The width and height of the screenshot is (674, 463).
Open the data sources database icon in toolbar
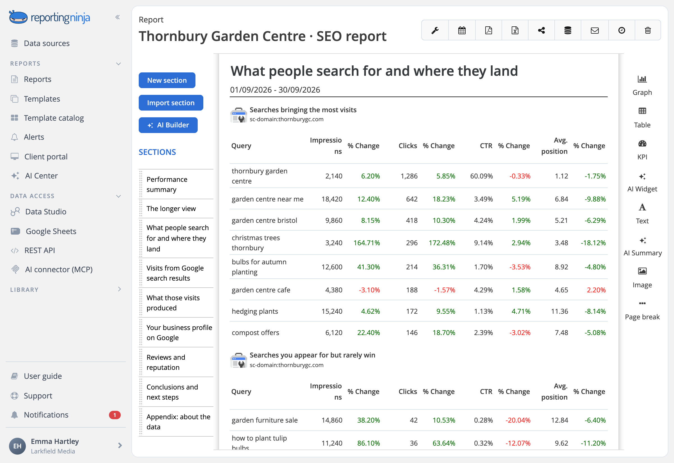click(568, 30)
